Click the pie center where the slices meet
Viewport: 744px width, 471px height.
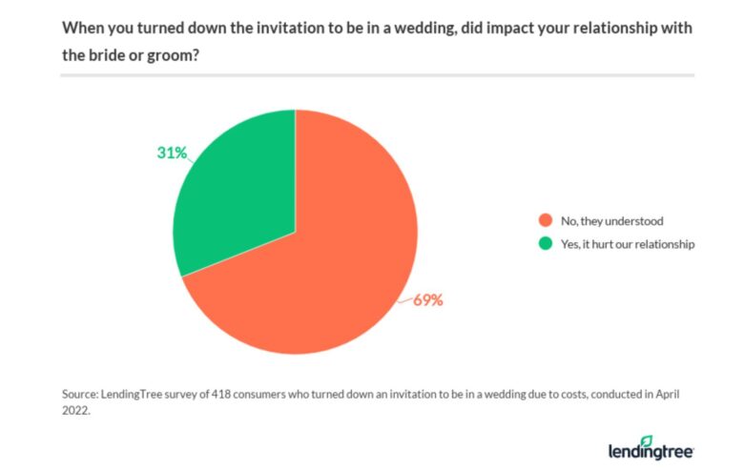pos(295,232)
